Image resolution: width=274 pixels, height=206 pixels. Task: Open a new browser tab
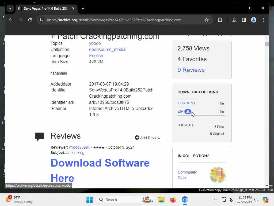point(83,8)
